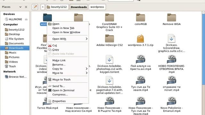This screenshot has height=115, width=205.
Task: Choose Cut from context menu
Action: tap(68, 45)
